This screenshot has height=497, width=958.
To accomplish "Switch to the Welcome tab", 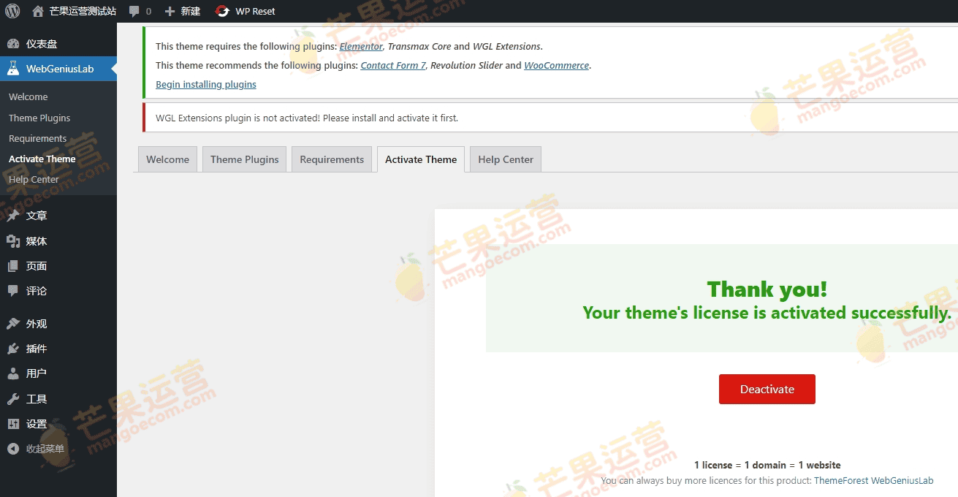I will pos(167,159).
